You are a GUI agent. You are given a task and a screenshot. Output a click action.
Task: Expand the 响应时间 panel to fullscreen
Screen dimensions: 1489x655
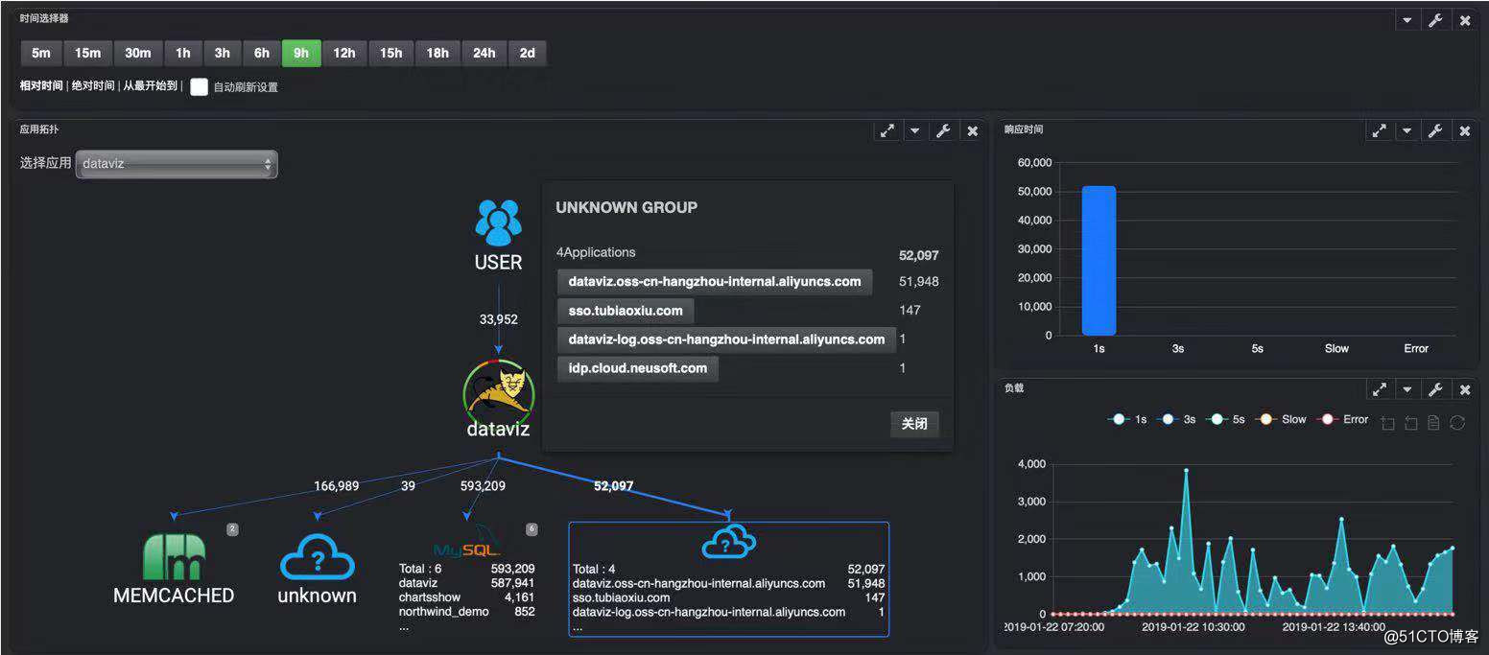tap(1379, 131)
